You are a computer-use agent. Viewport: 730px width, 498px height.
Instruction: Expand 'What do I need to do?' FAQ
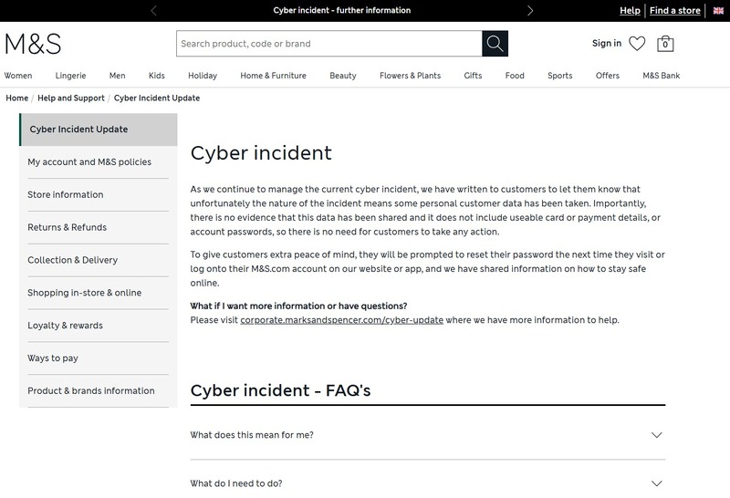click(427, 483)
